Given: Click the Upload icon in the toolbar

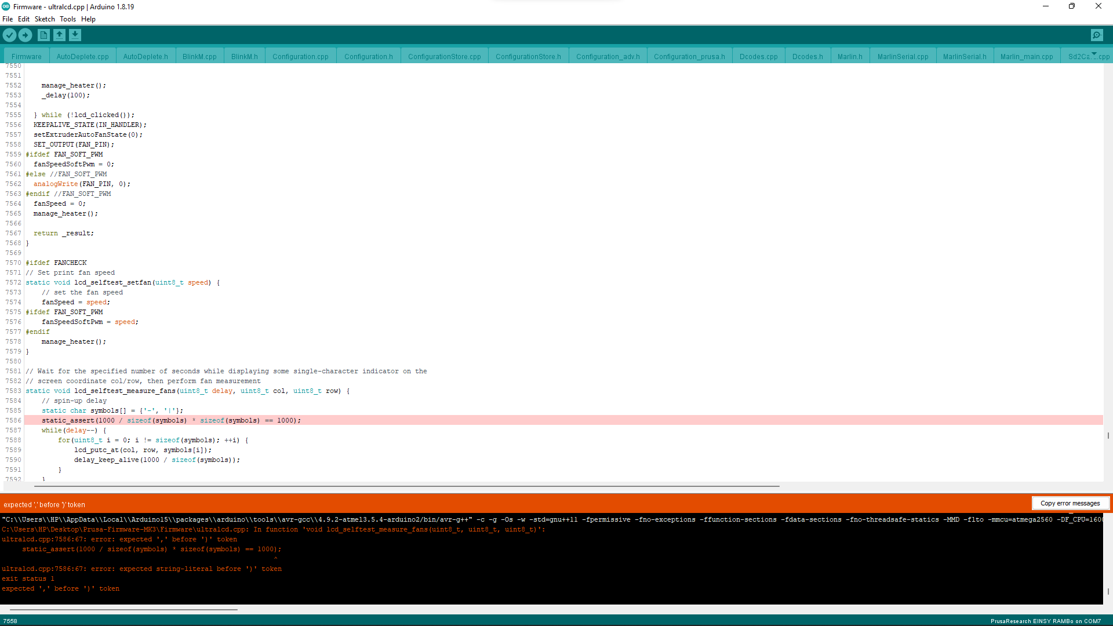Looking at the screenshot, I should [x=25, y=35].
